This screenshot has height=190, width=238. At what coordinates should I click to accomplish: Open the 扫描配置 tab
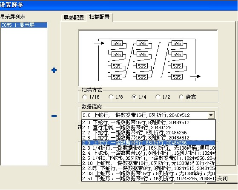[100, 17]
